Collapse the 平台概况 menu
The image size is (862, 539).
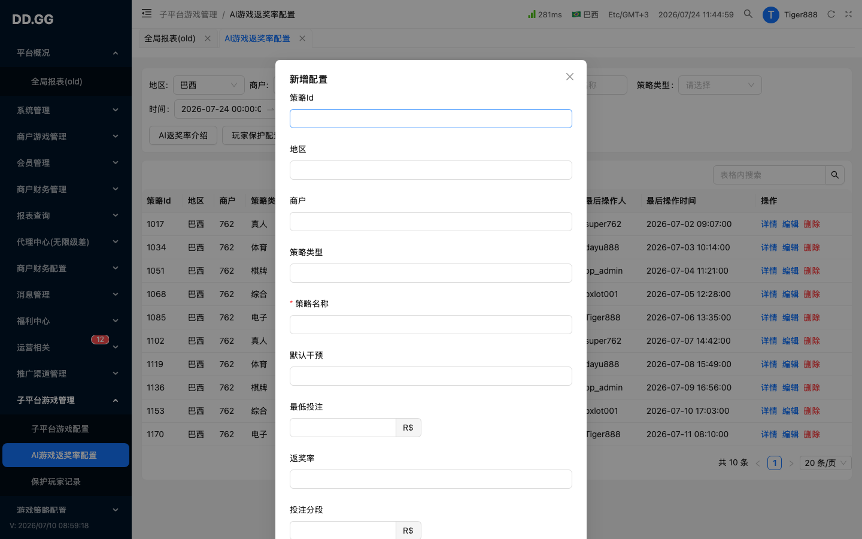[x=66, y=53]
